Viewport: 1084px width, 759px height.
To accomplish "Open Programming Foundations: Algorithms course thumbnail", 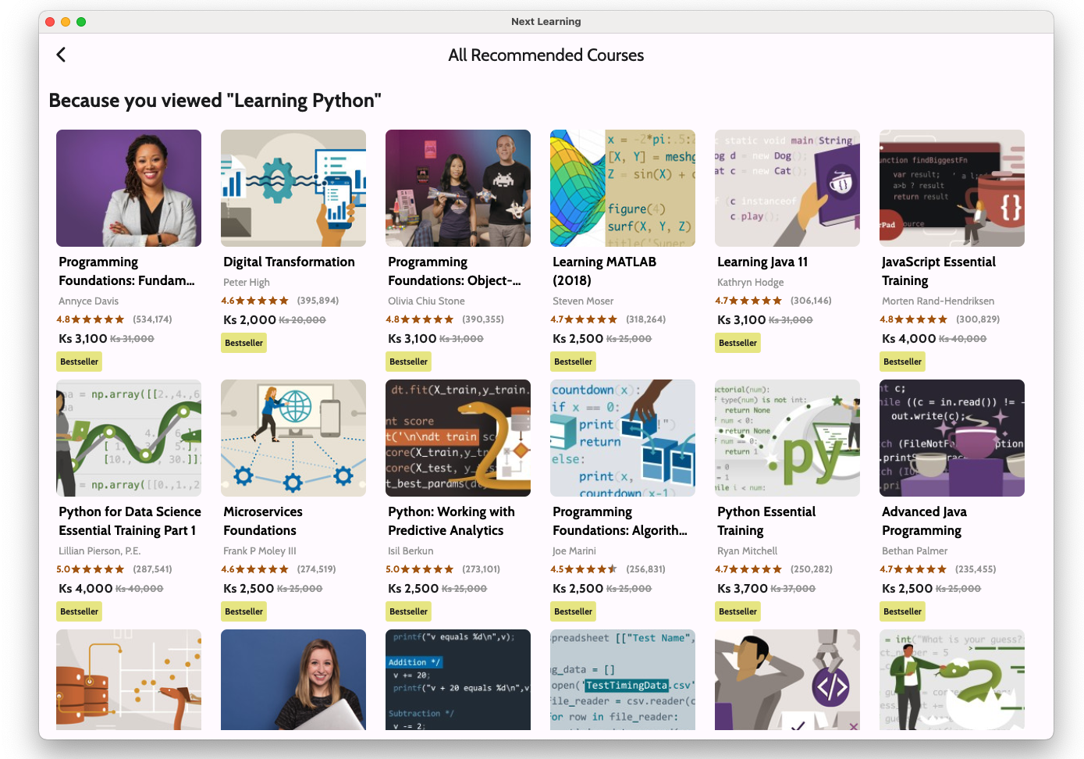I will point(622,438).
